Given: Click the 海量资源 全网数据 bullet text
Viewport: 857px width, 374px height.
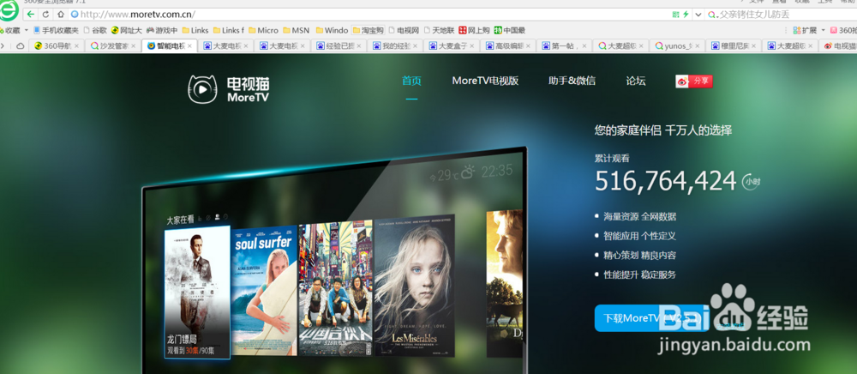Looking at the screenshot, I should [x=639, y=216].
